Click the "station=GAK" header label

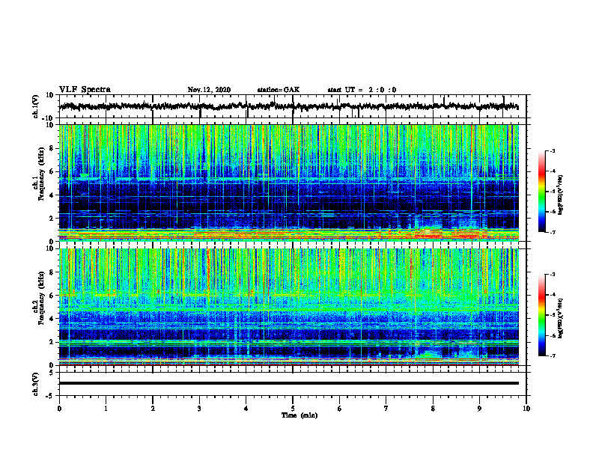[279, 90]
